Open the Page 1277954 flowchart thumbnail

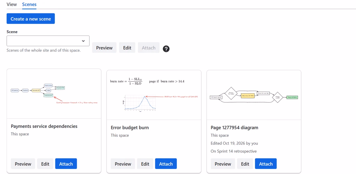click(x=254, y=95)
